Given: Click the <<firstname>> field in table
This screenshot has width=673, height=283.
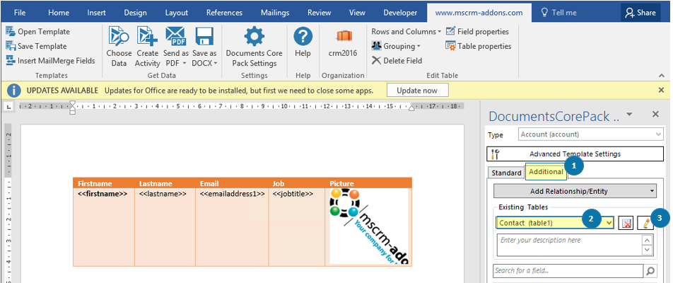Looking at the screenshot, I should tap(103, 194).
